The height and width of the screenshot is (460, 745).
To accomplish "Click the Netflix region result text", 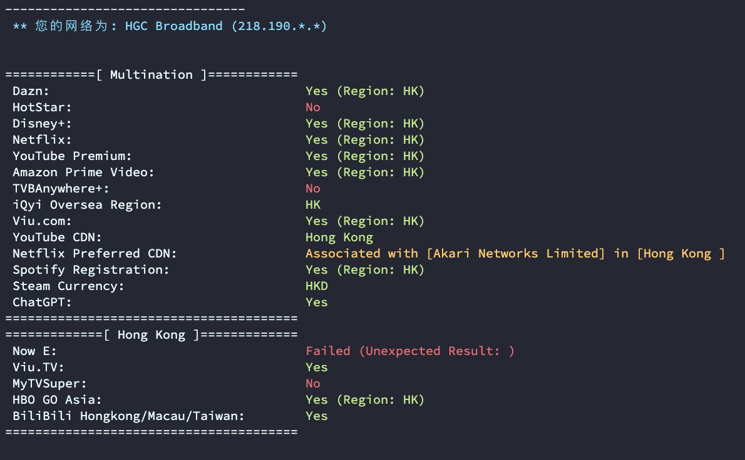I will pos(364,139).
